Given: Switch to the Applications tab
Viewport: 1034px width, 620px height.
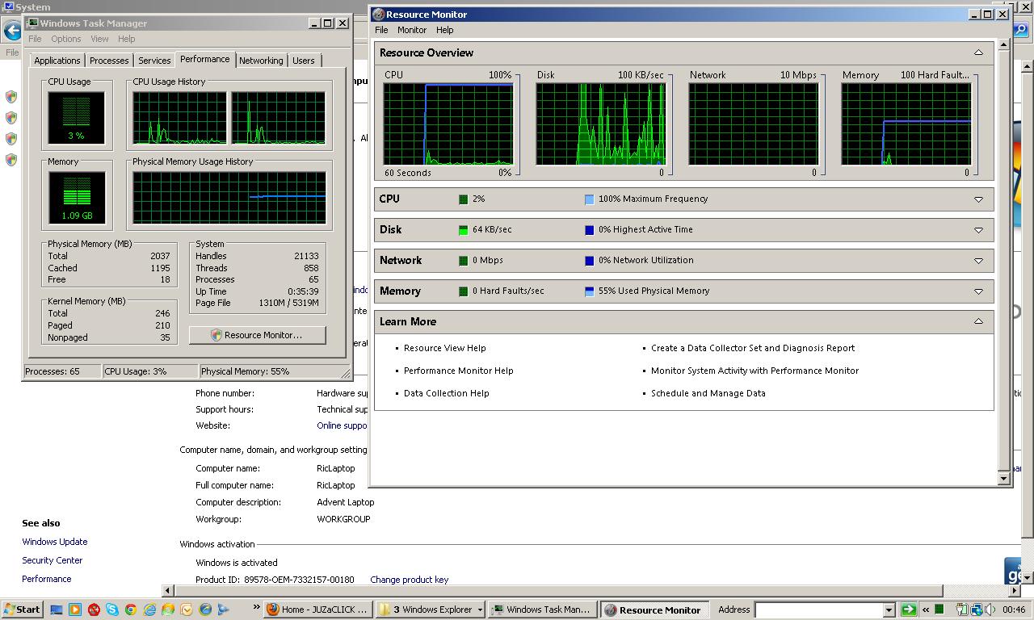Looking at the screenshot, I should [57, 61].
